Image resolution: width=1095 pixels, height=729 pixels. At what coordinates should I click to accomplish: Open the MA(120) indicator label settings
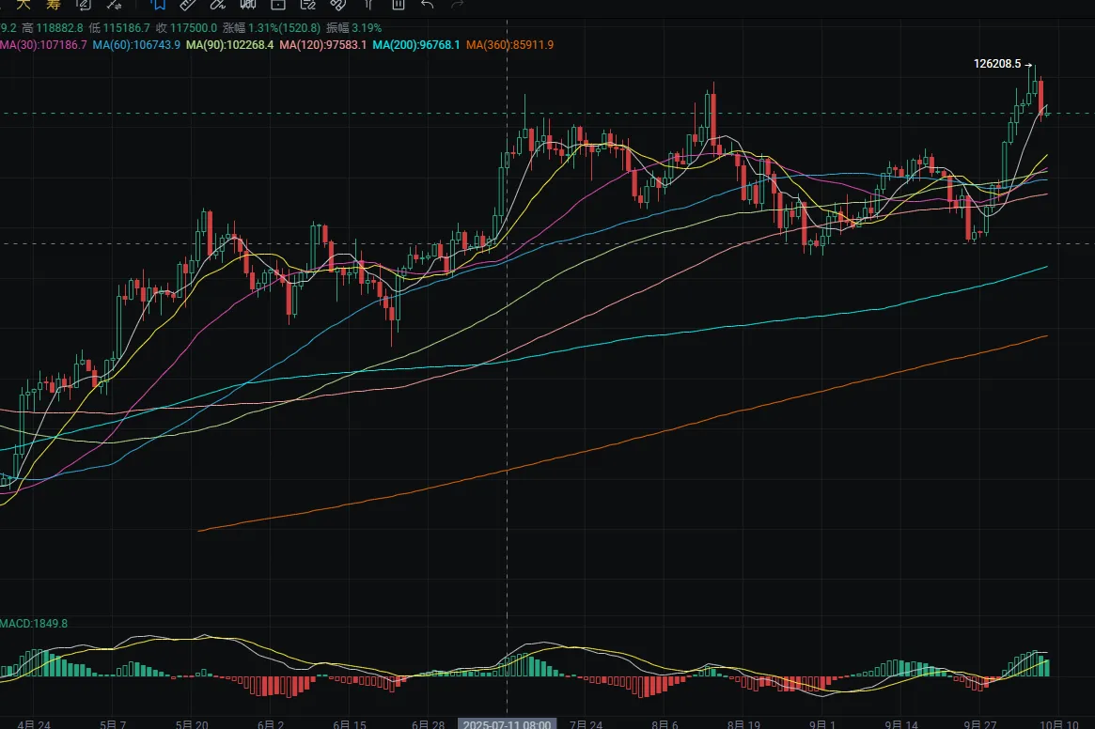pos(323,44)
